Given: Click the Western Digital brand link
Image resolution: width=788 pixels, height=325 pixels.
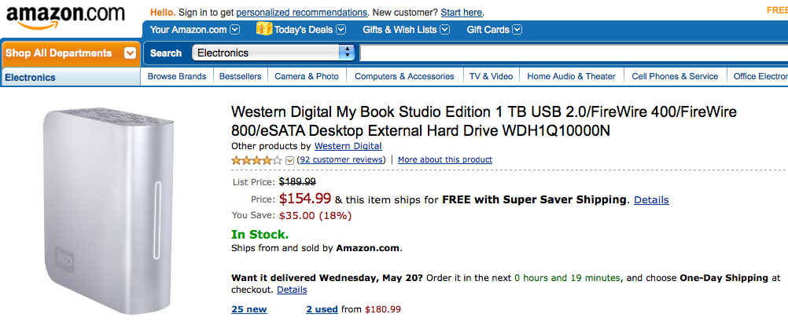Looking at the screenshot, I should coord(348,146).
